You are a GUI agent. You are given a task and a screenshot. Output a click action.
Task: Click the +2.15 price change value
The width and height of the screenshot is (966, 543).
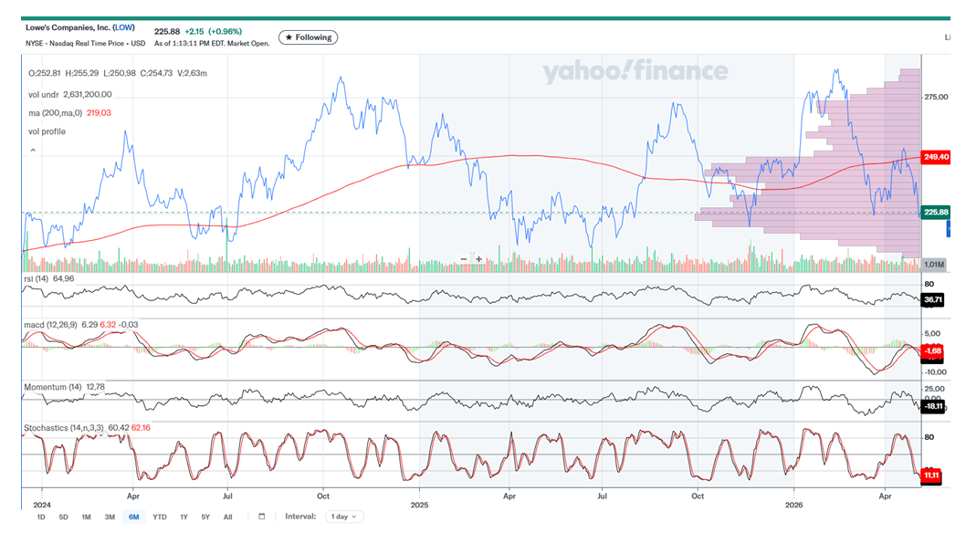tap(194, 31)
